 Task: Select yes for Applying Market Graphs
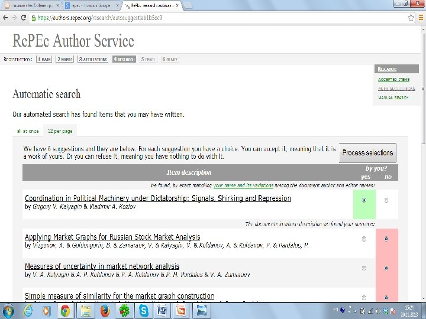pos(364,239)
